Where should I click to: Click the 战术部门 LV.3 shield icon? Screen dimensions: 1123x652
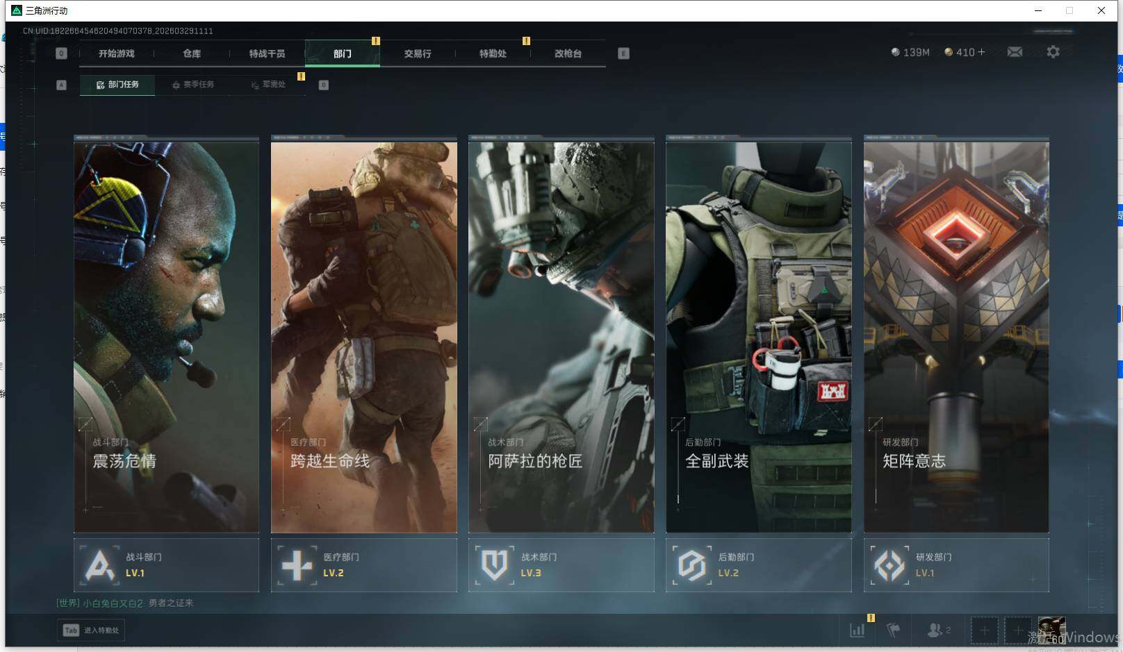[494, 565]
